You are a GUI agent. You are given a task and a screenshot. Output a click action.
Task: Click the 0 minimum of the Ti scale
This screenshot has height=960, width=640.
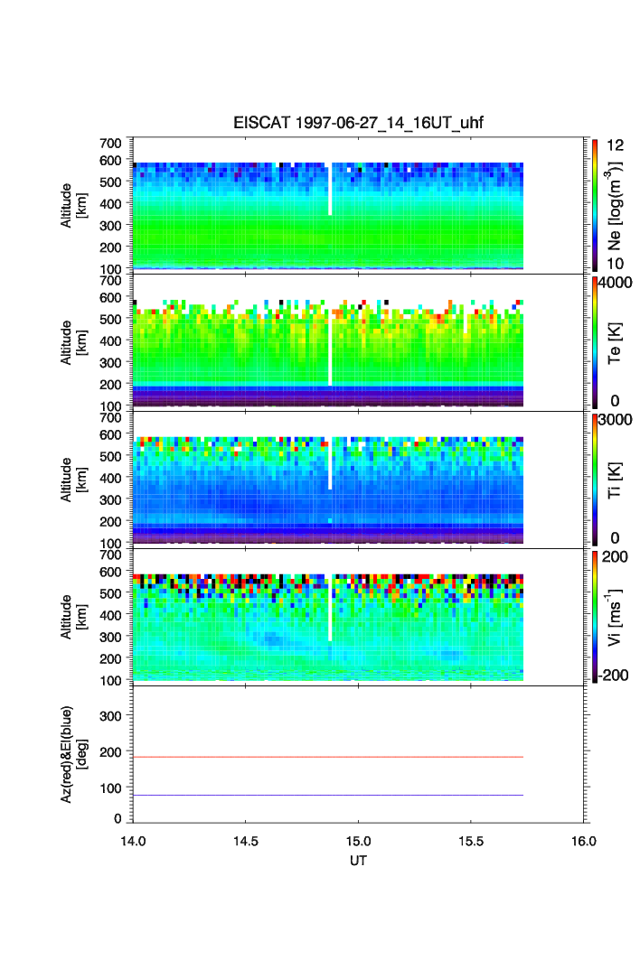tap(615, 538)
